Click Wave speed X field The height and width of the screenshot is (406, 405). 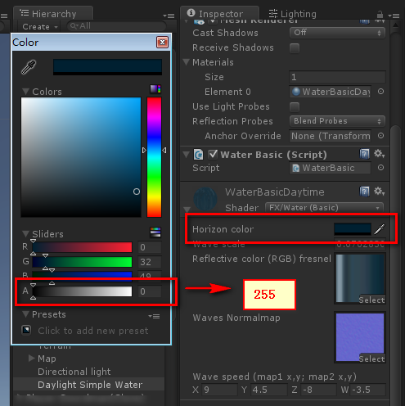[219, 390]
